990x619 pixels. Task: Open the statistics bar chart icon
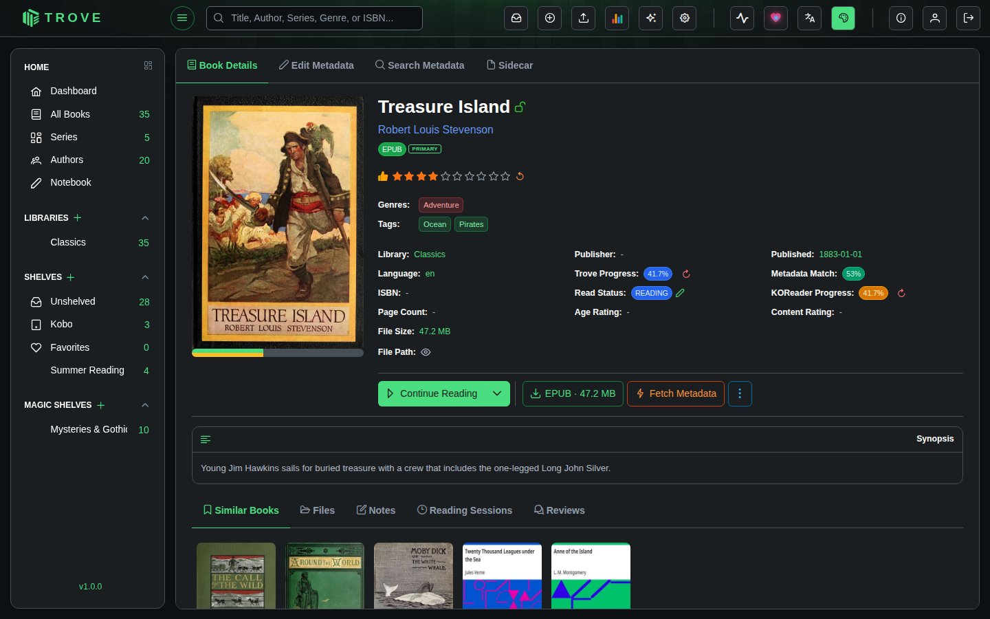pyautogui.click(x=617, y=18)
